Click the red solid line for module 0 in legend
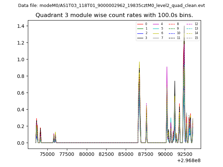The width and height of the screenshot is (223, 167). coord(140,24)
